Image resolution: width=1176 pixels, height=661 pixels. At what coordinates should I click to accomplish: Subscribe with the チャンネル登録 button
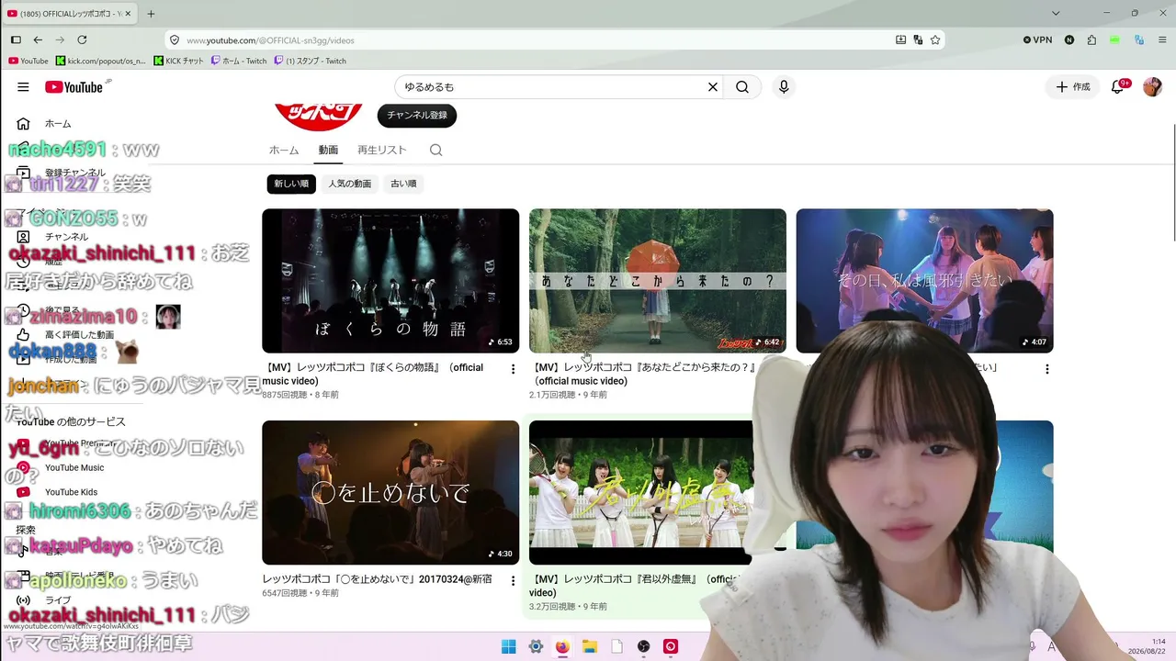(x=417, y=116)
